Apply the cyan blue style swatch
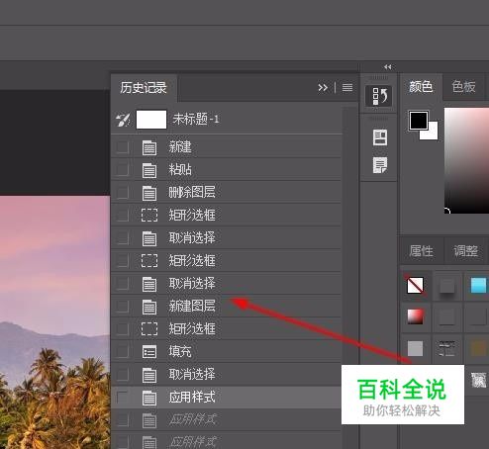This screenshot has width=489, height=449. point(478,285)
